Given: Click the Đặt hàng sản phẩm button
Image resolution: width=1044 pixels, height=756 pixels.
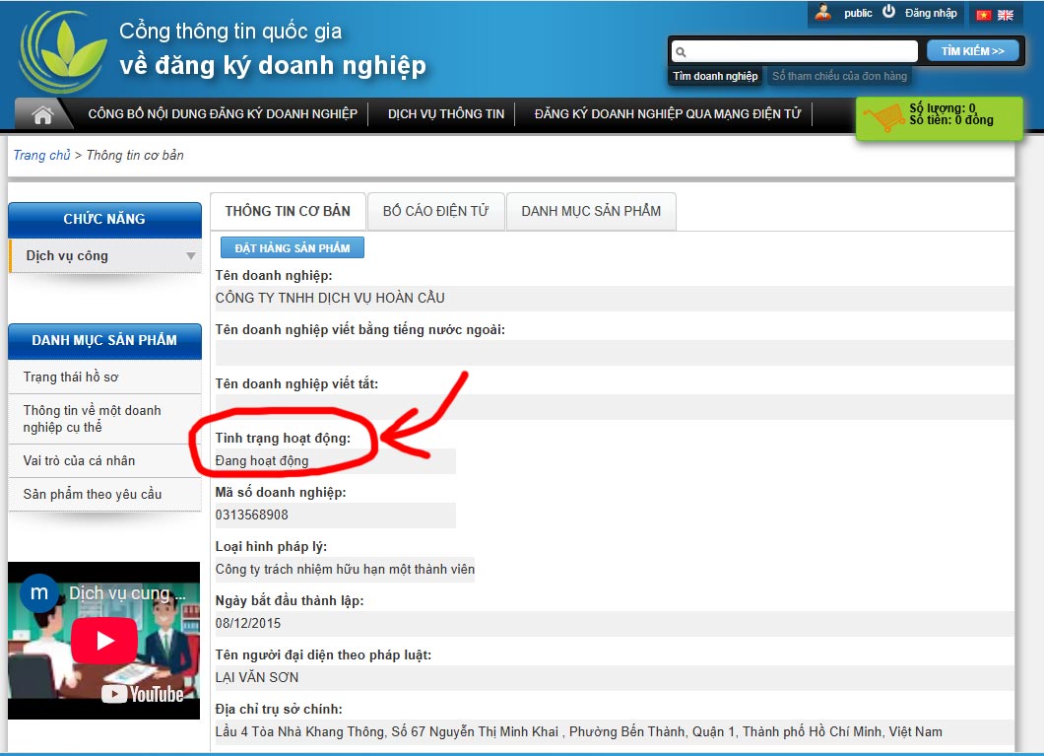Looking at the screenshot, I should [293, 247].
